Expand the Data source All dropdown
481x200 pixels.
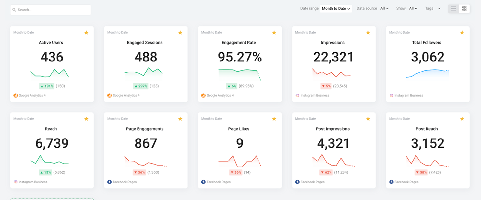[384, 9]
